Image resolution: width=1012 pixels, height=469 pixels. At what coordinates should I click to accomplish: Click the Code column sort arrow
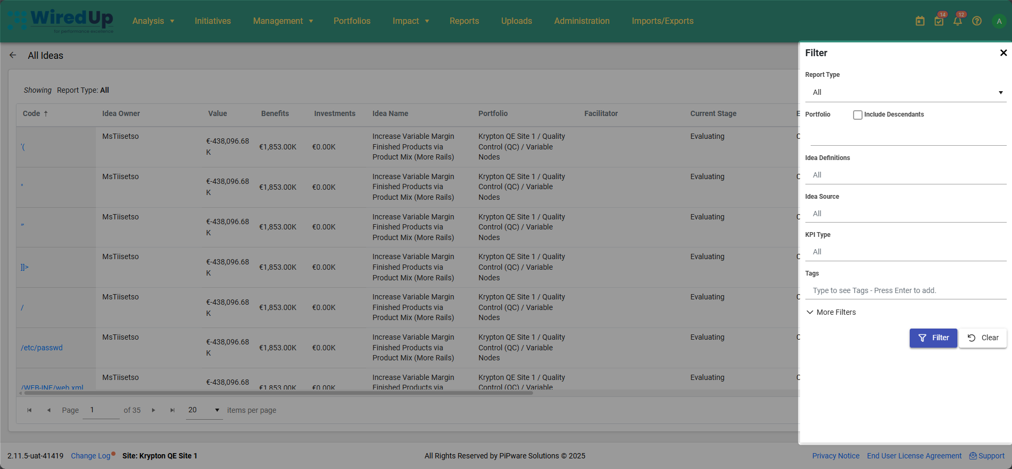46,113
